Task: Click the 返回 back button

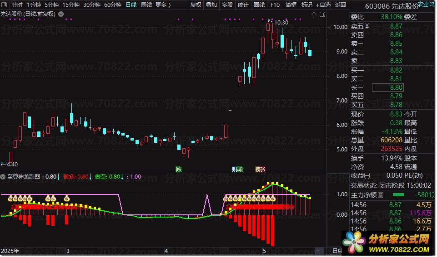Action: [x=340, y=5]
